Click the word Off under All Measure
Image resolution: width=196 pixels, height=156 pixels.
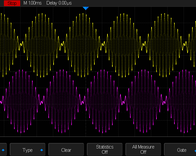point(143,152)
